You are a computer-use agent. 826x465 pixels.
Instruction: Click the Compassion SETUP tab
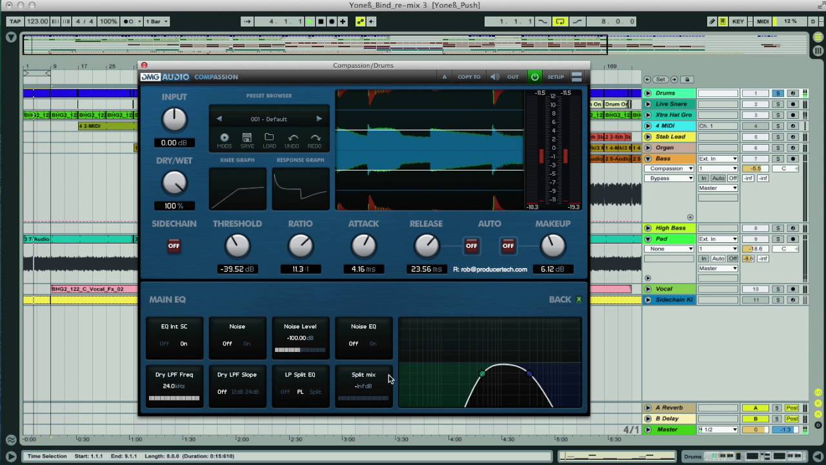tap(556, 77)
